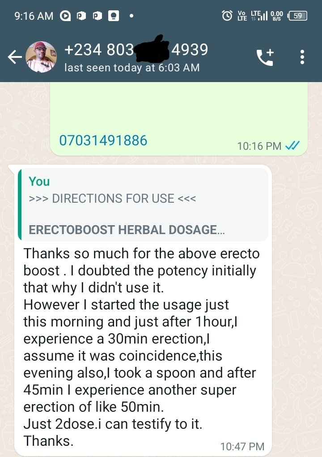The width and height of the screenshot is (322, 457).
Task: Start a voice call with phone icon
Action: [x=265, y=57]
